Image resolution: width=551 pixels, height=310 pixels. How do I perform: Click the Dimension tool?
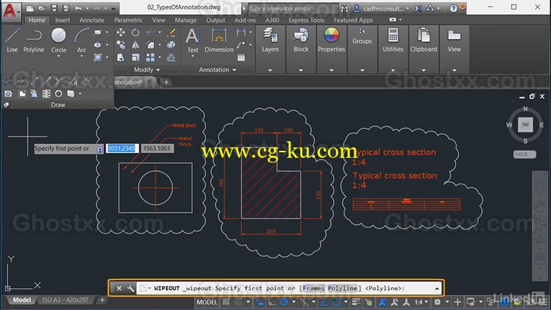219,40
